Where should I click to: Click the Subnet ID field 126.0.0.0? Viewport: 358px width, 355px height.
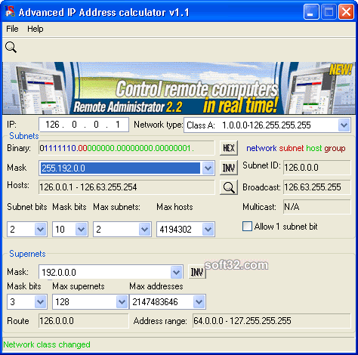tap(317, 168)
